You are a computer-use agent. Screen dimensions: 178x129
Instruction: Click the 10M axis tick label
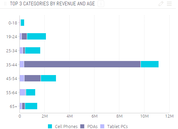[x=144, y=116]
